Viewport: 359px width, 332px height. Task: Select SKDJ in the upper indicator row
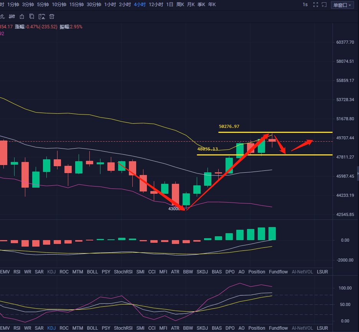tap(202, 272)
